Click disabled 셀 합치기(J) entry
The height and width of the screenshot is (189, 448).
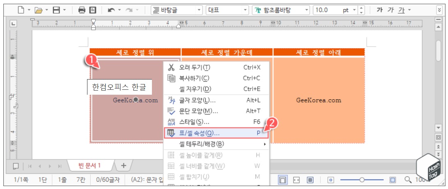tap(216, 177)
